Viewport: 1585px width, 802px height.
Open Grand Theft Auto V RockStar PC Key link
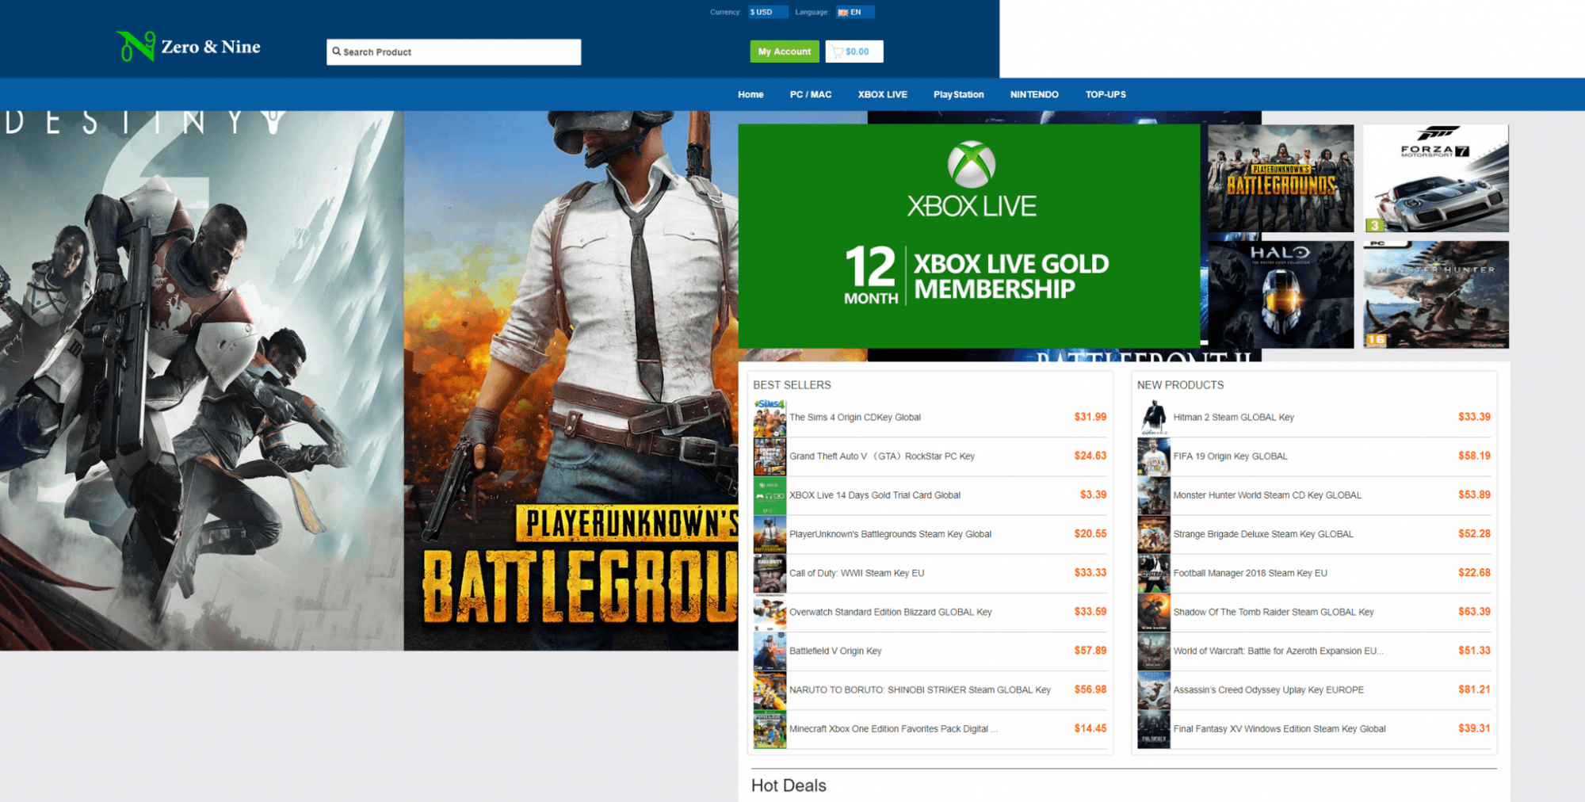point(882,456)
